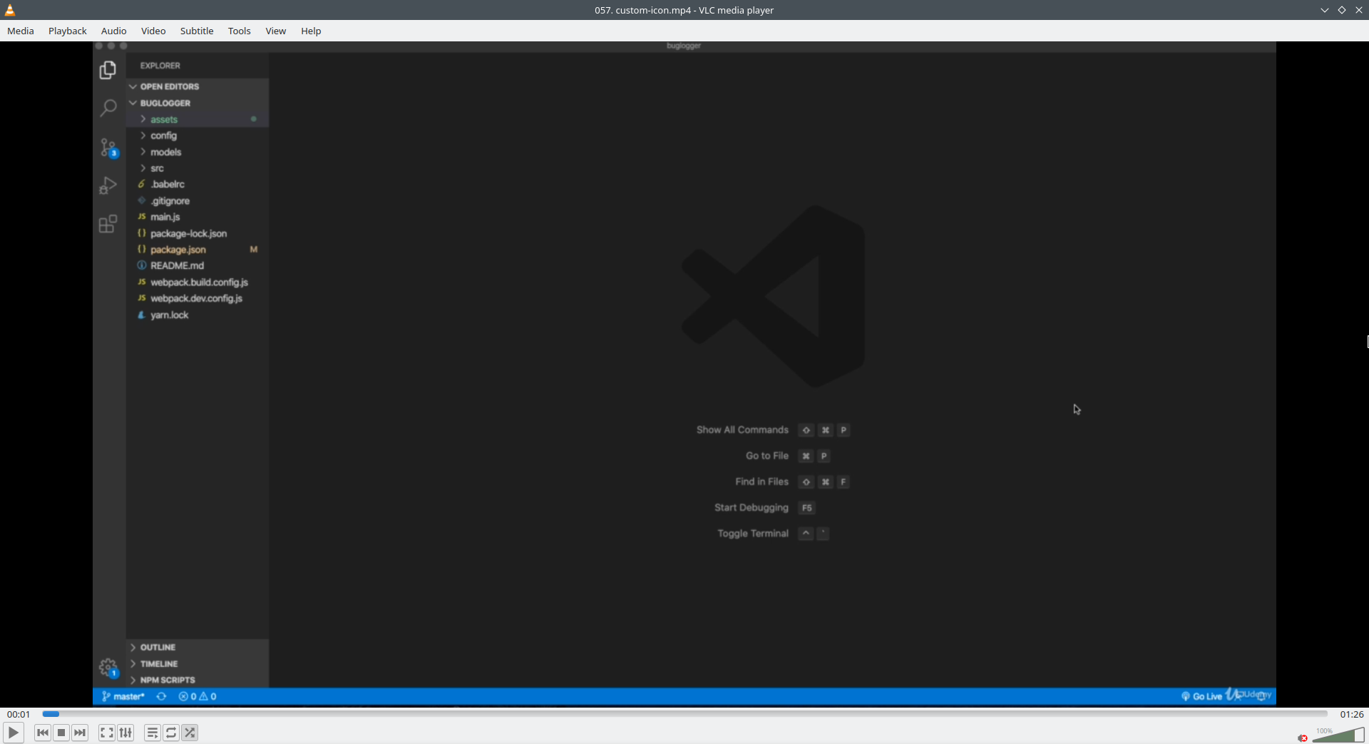The height and width of the screenshot is (744, 1369).
Task: Click the info icon beside README.md
Action: pyautogui.click(x=142, y=265)
